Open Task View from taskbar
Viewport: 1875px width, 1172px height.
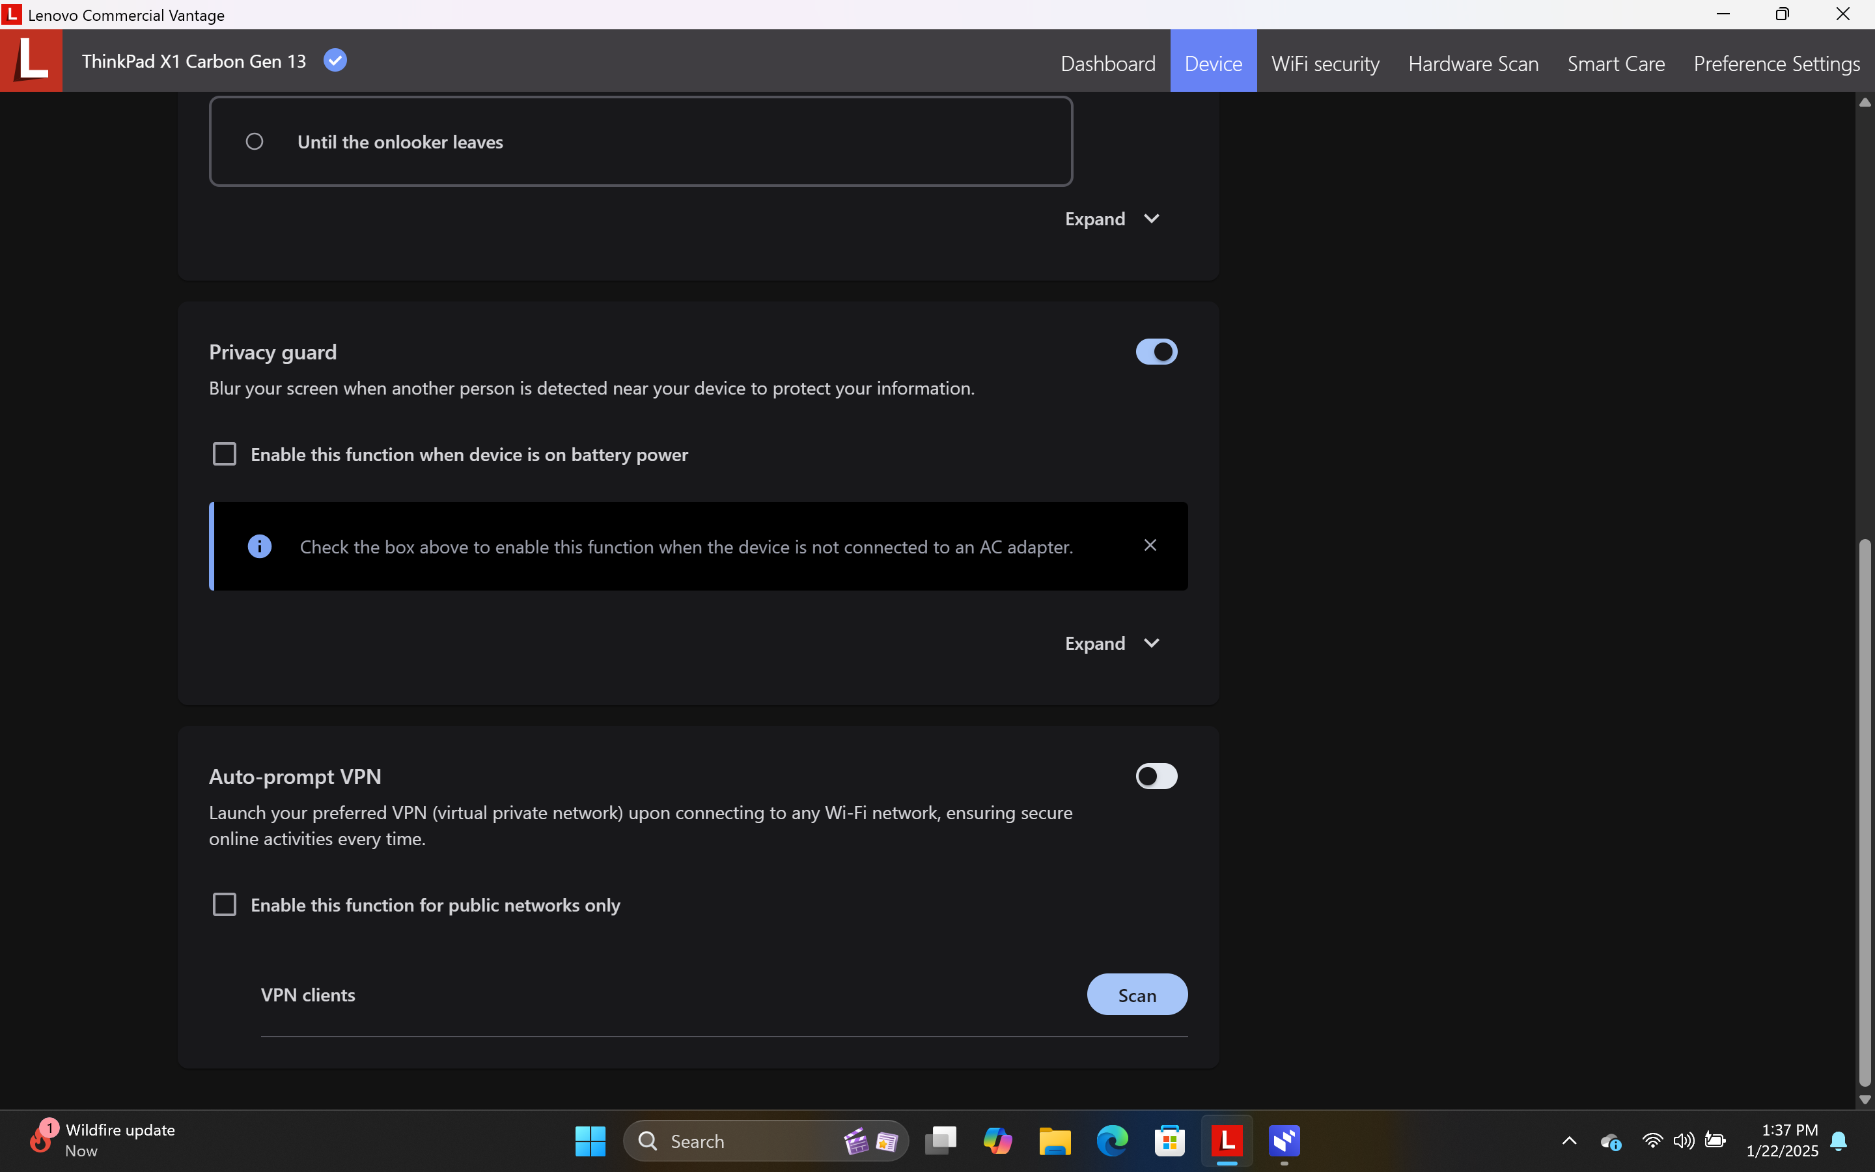(941, 1141)
